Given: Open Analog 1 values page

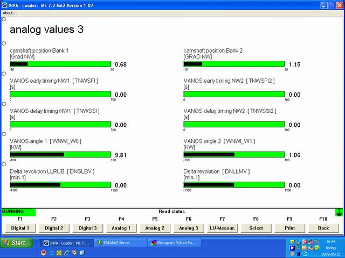Looking at the screenshot, I should click(121, 228).
